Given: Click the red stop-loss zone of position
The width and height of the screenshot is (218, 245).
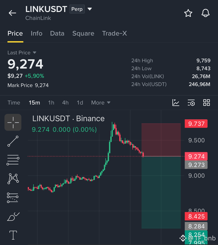Looking at the screenshot, I should pyautogui.click(x=161, y=140).
